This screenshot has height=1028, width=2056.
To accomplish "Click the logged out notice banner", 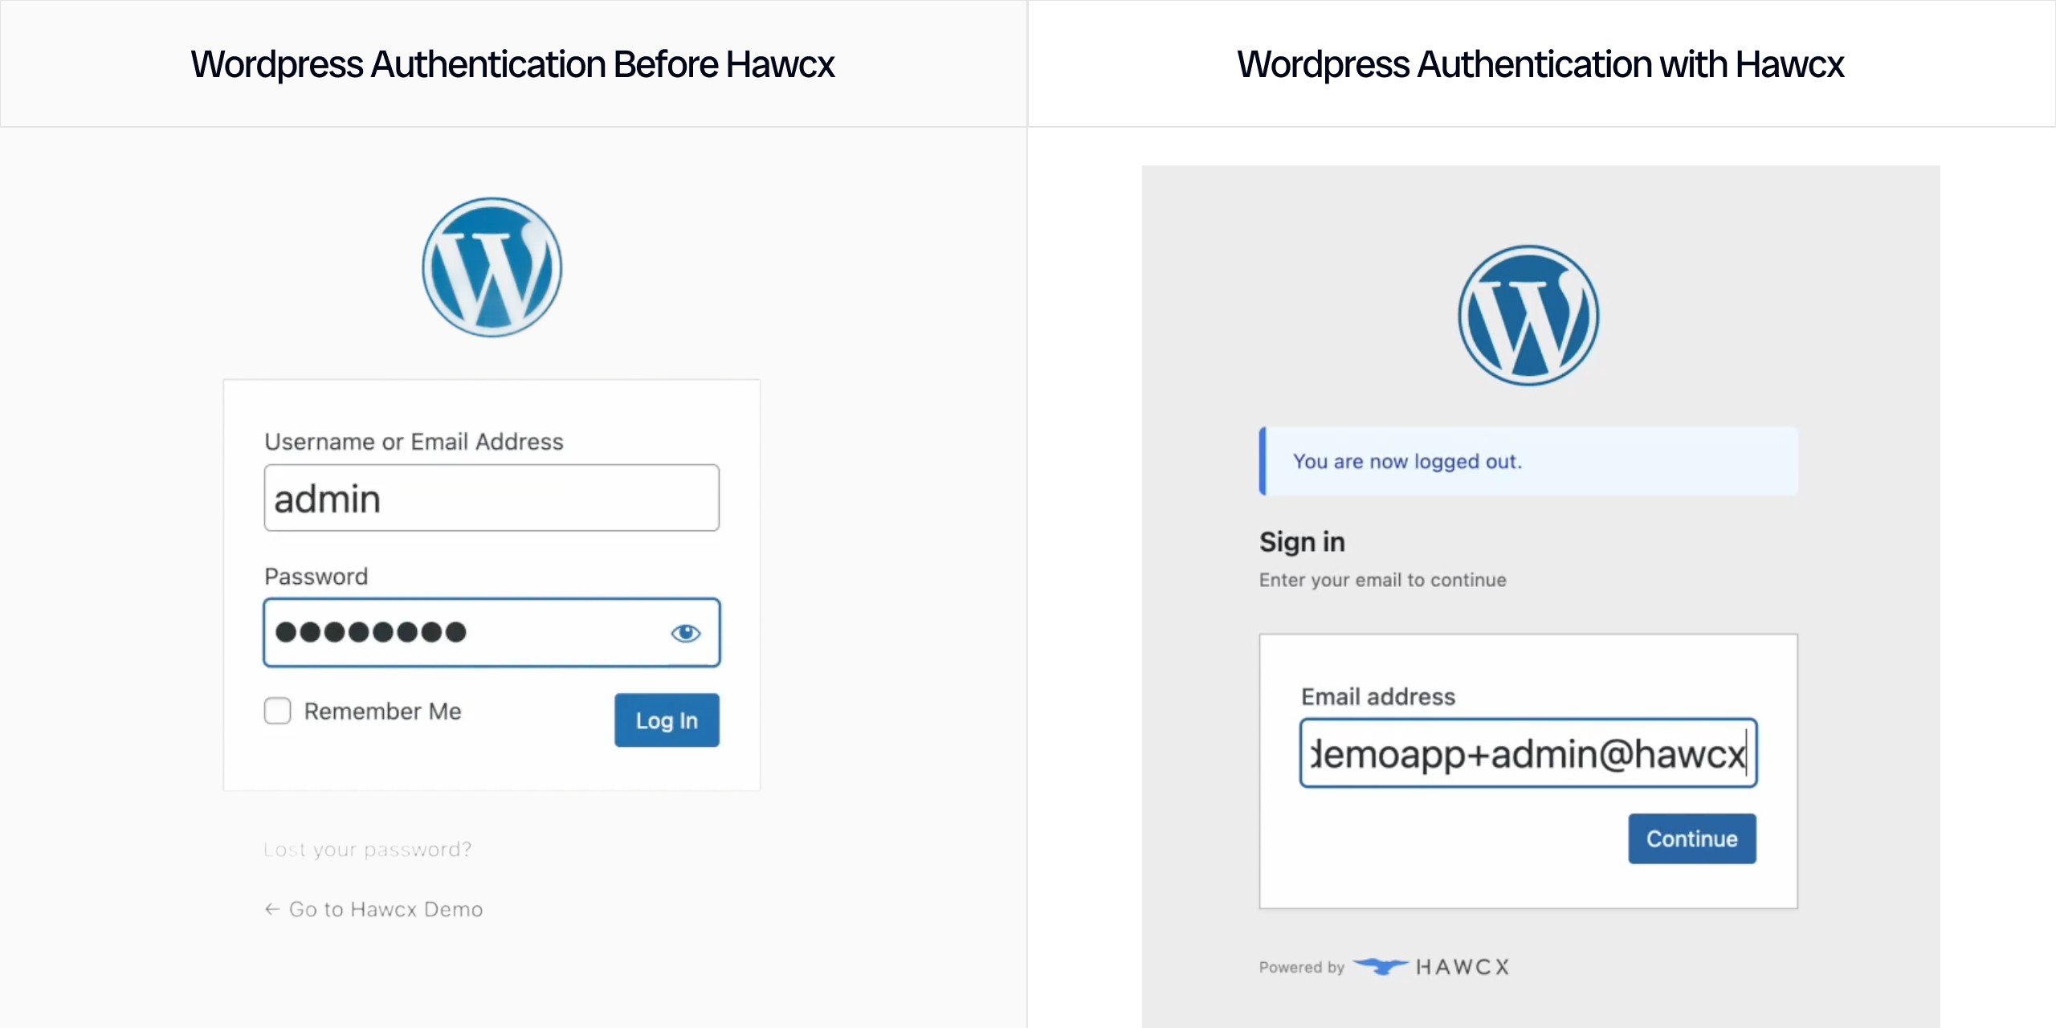I will [x=1528, y=461].
